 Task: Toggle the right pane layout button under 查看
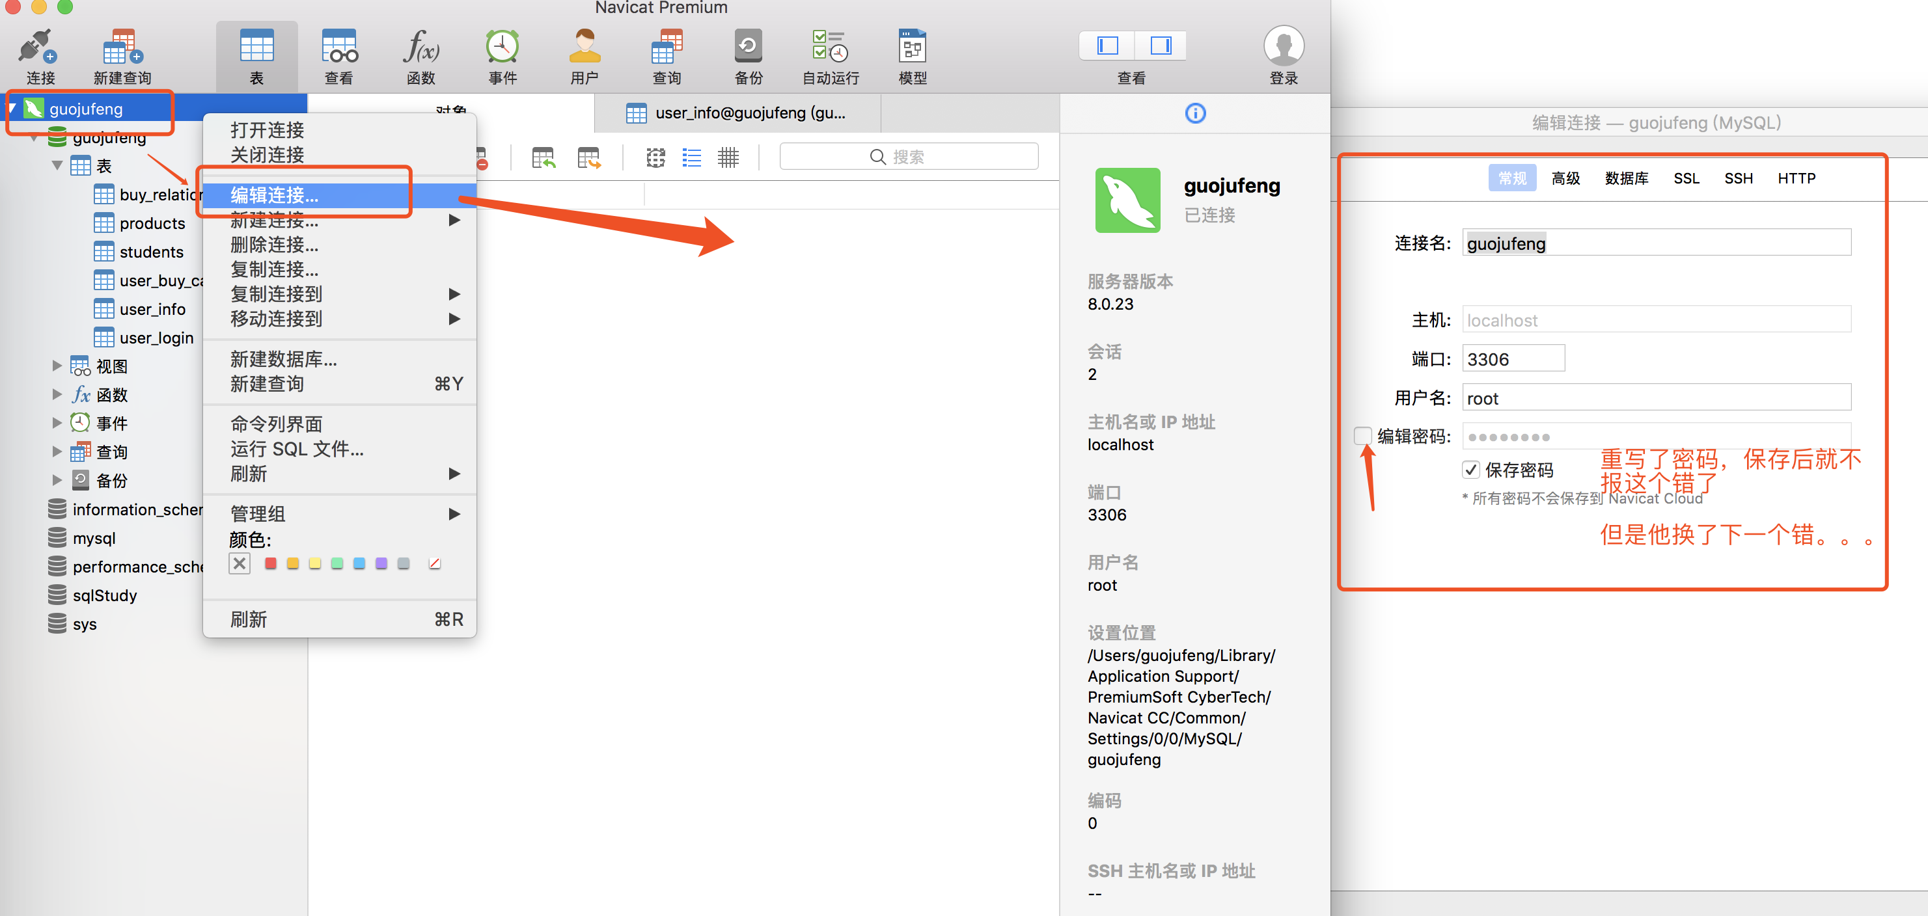[1160, 46]
